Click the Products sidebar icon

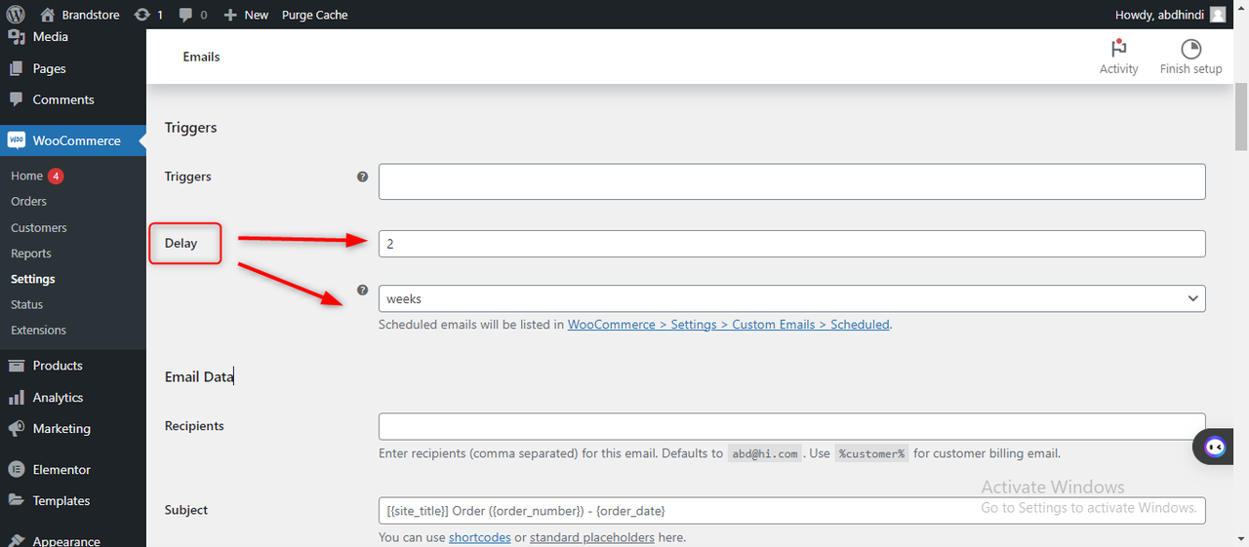pos(16,366)
